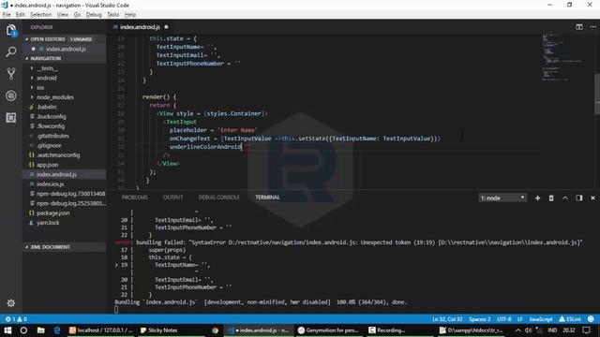This screenshot has width=600, height=337.
Task: Open the Source Control view
Action: point(11,73)
